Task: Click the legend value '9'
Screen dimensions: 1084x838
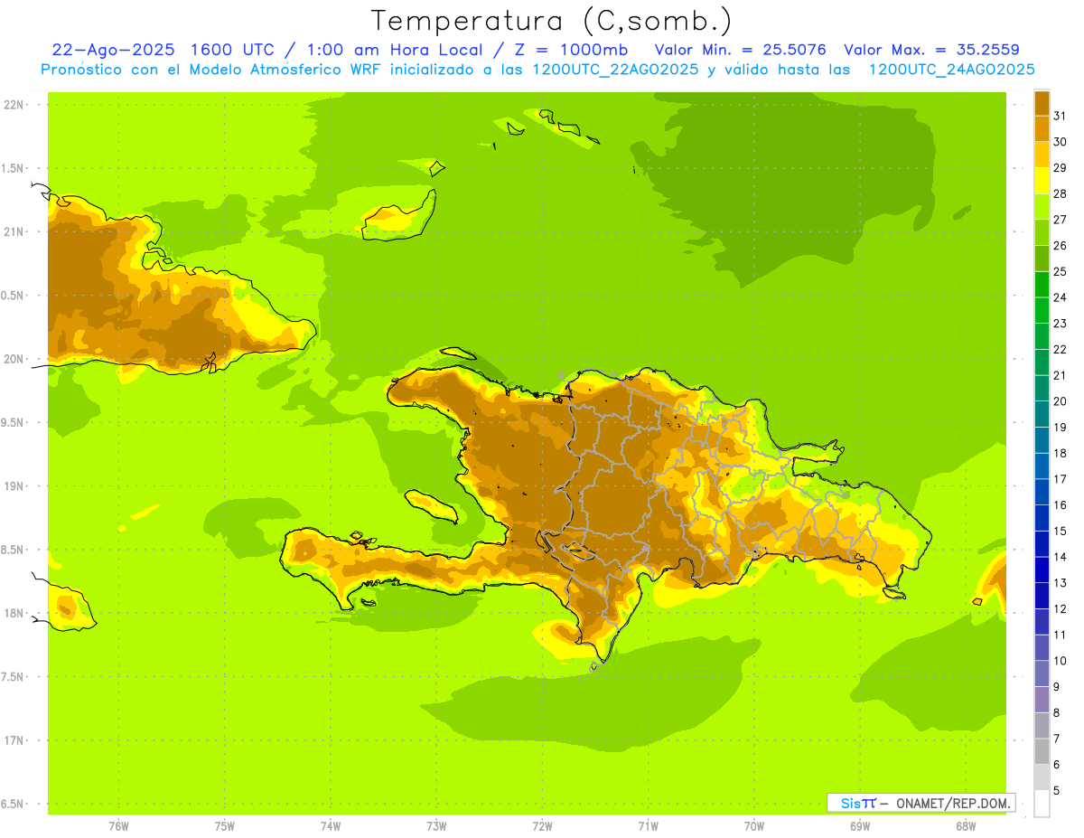Action: (1057, 687)
